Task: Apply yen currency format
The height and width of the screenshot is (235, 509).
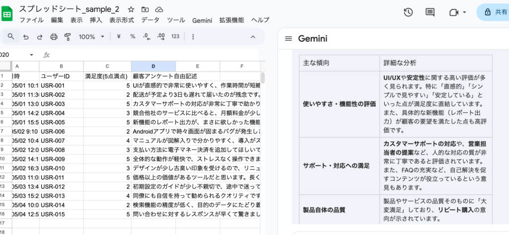Action: [118, 37]
